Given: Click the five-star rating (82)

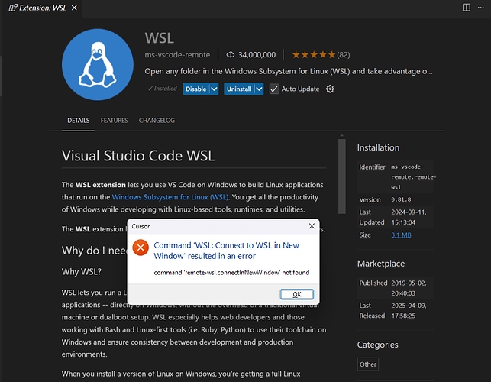Looking at the screenshot, I should 321,55.
